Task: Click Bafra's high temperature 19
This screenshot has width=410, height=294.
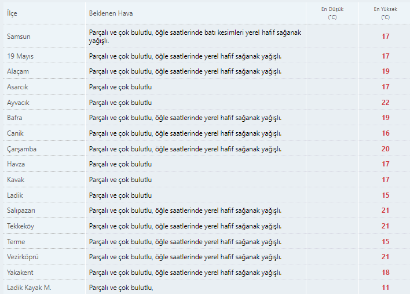Action: click(x=386, y=118)
